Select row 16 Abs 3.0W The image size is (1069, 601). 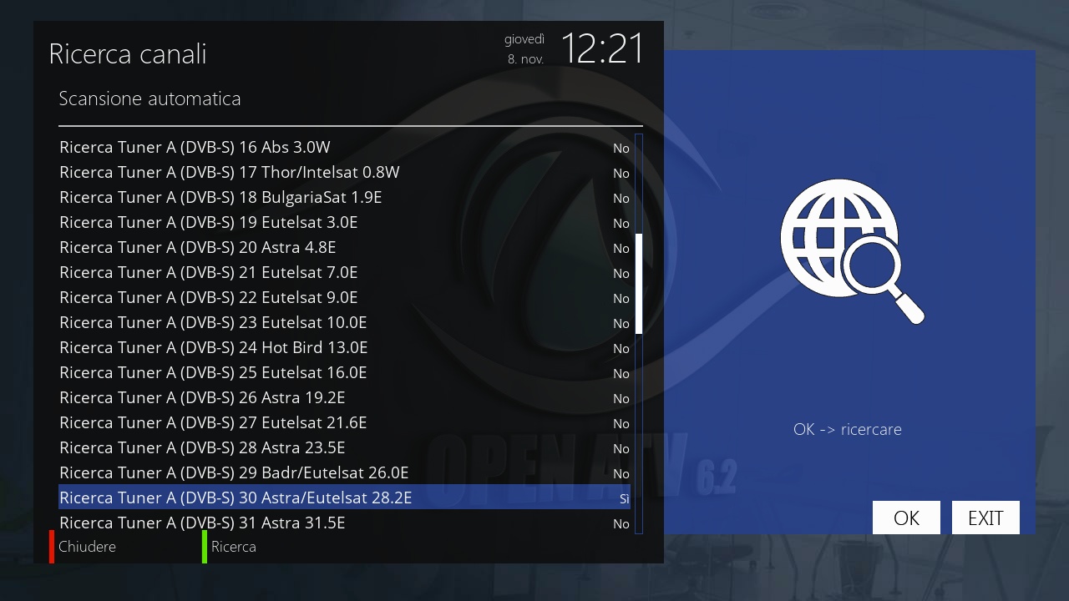pos(344,147)
